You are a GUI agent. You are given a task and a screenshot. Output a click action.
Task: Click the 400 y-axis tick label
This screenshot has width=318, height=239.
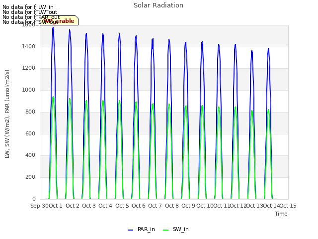[x=30, y=155]
